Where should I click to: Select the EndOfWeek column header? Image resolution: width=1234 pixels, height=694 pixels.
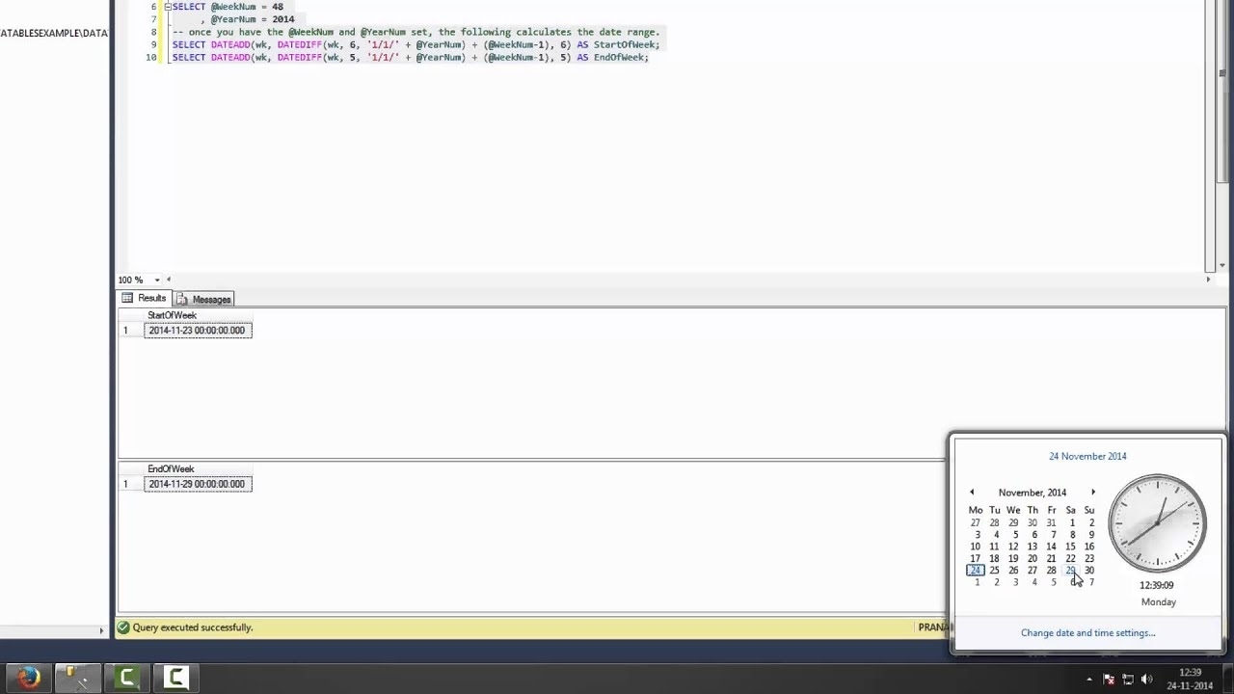pyautogui.click(x=198, y=469)
